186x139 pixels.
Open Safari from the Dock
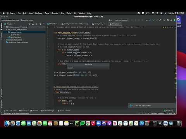(x=18, y=124)
